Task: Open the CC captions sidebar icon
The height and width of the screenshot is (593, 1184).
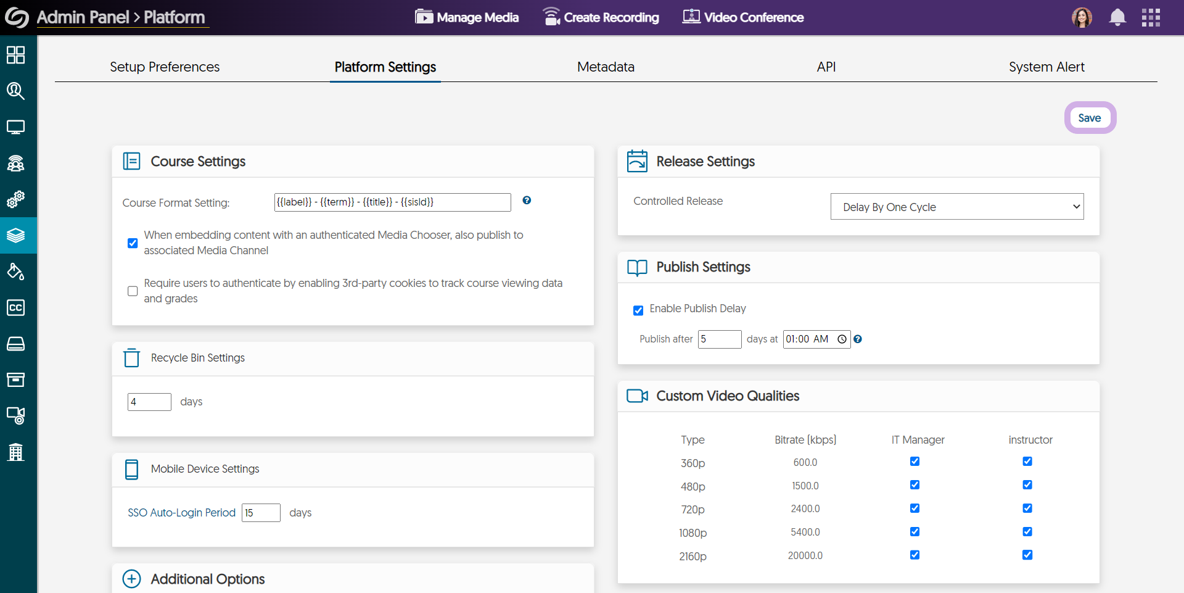Action: coord(15,307)
